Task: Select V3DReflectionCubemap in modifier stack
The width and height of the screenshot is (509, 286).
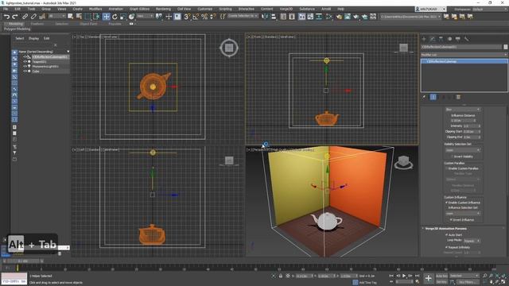Action: point(464,61)
